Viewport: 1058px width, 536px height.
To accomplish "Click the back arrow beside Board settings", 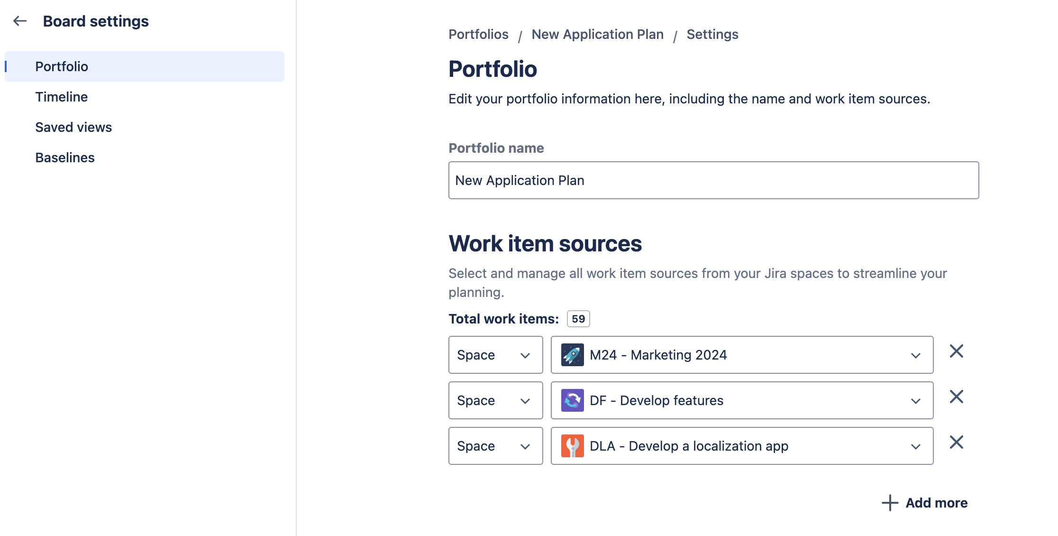I will 20,21.
